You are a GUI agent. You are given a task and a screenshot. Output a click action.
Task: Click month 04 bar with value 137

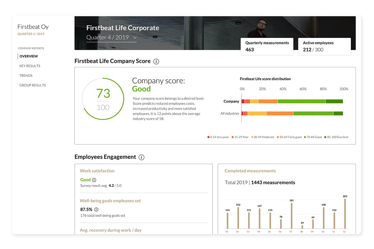(x=260, y=219)
